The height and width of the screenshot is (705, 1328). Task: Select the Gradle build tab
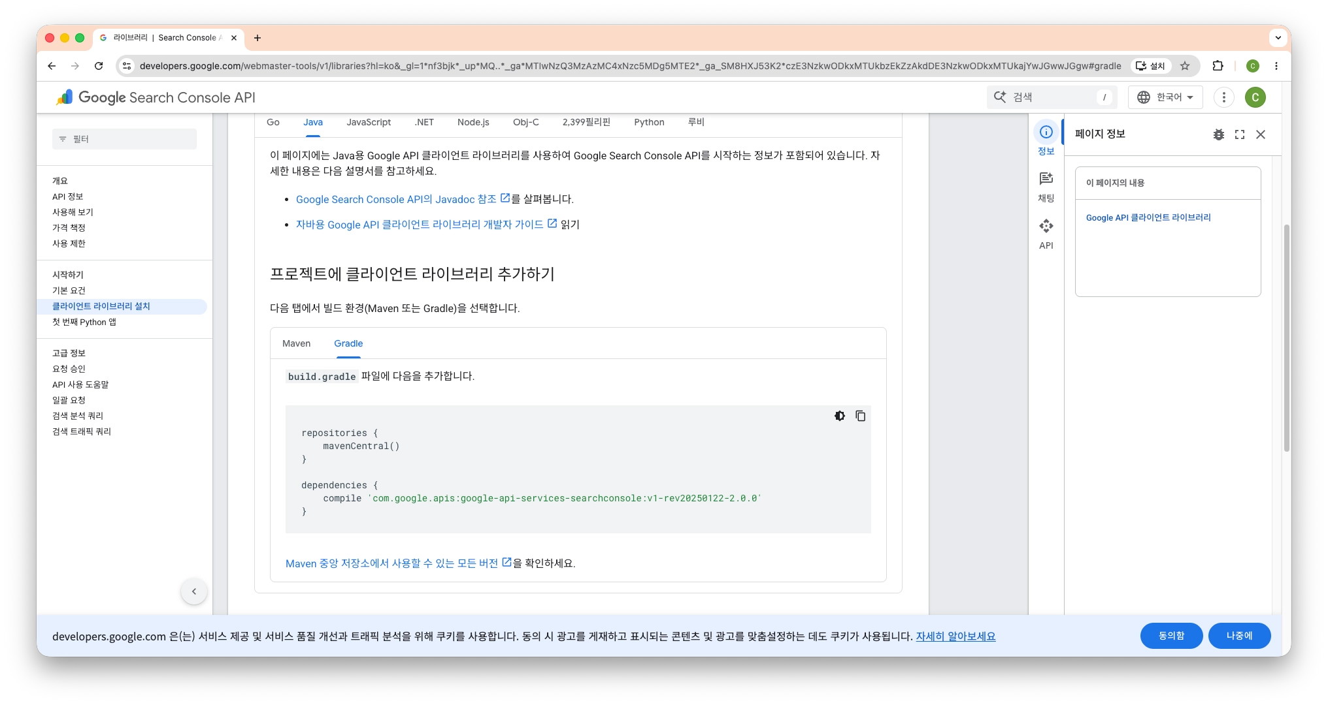click(348, 343)
